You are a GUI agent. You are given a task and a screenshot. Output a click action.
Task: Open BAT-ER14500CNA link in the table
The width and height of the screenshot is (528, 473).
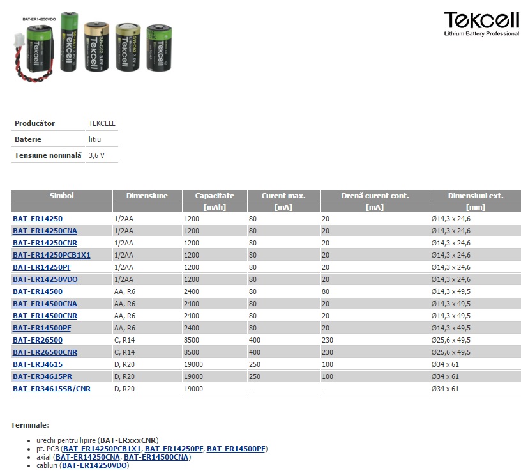[45, 304]
